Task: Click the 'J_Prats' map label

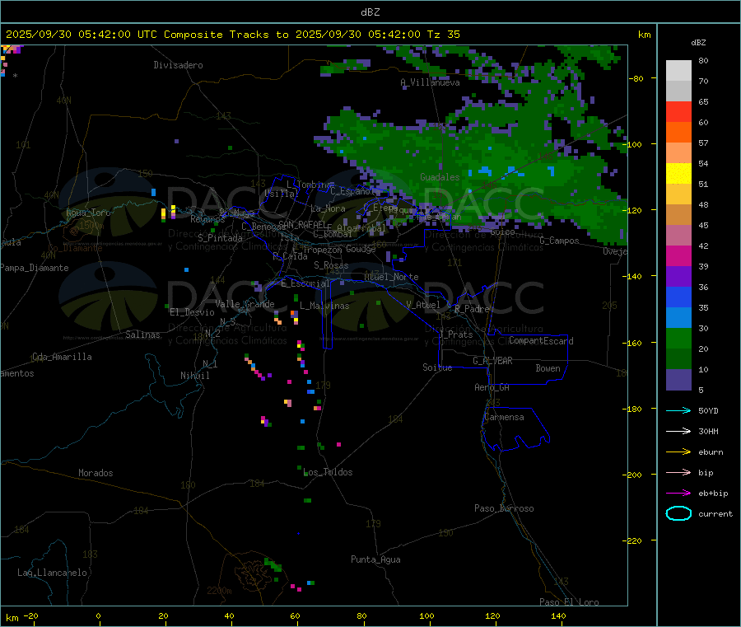Action: tap(455, 335)
